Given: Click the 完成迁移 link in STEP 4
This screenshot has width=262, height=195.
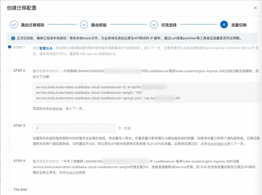Looking at the screenshot, I should click(72, 173).
